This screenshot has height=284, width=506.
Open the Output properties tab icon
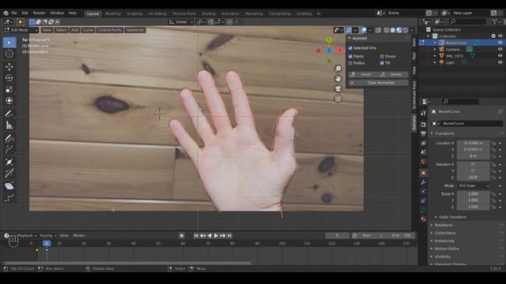(424, 133)
